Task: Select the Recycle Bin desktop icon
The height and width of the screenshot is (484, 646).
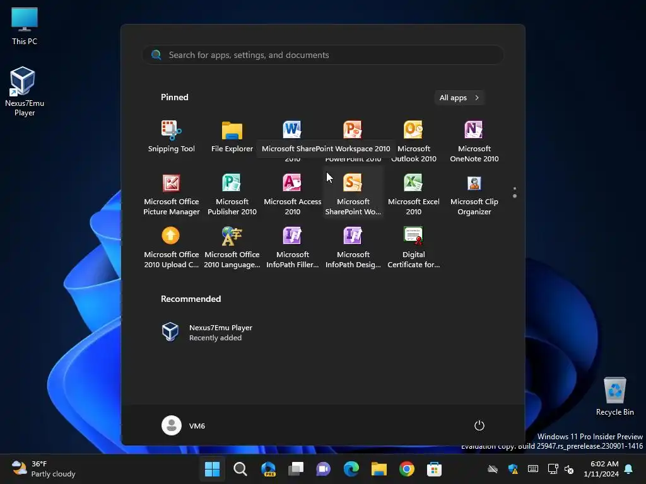Action: [x=614, y=396]
